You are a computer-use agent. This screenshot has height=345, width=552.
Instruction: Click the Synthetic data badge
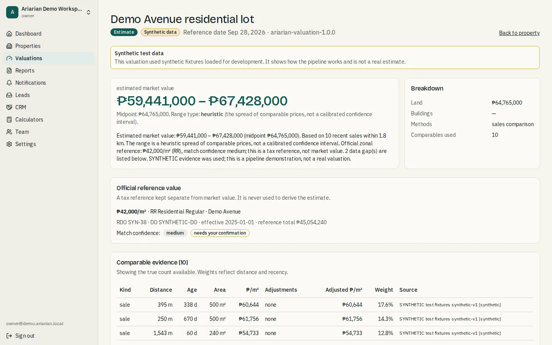pos(160,32)
